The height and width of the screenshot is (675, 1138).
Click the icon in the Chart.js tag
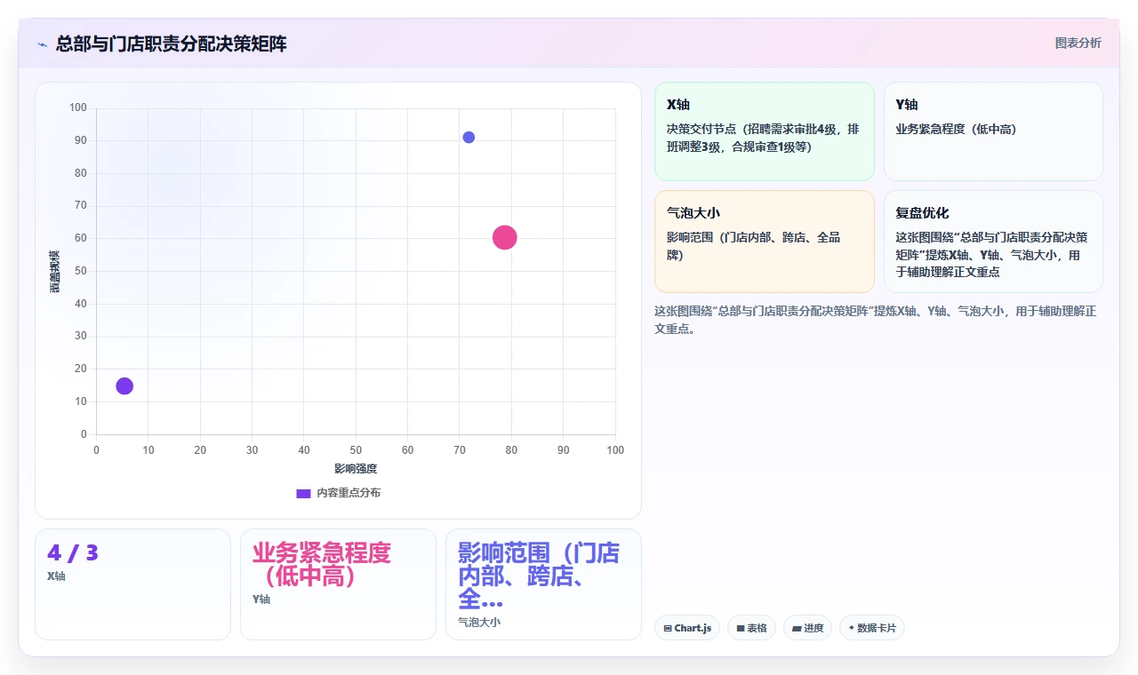(667, 628)
